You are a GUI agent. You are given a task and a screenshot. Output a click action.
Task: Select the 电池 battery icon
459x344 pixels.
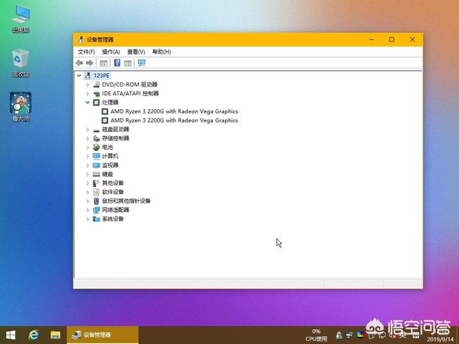(96, 147)
